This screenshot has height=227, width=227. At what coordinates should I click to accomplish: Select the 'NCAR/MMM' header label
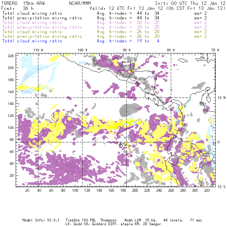pos(80,3)
